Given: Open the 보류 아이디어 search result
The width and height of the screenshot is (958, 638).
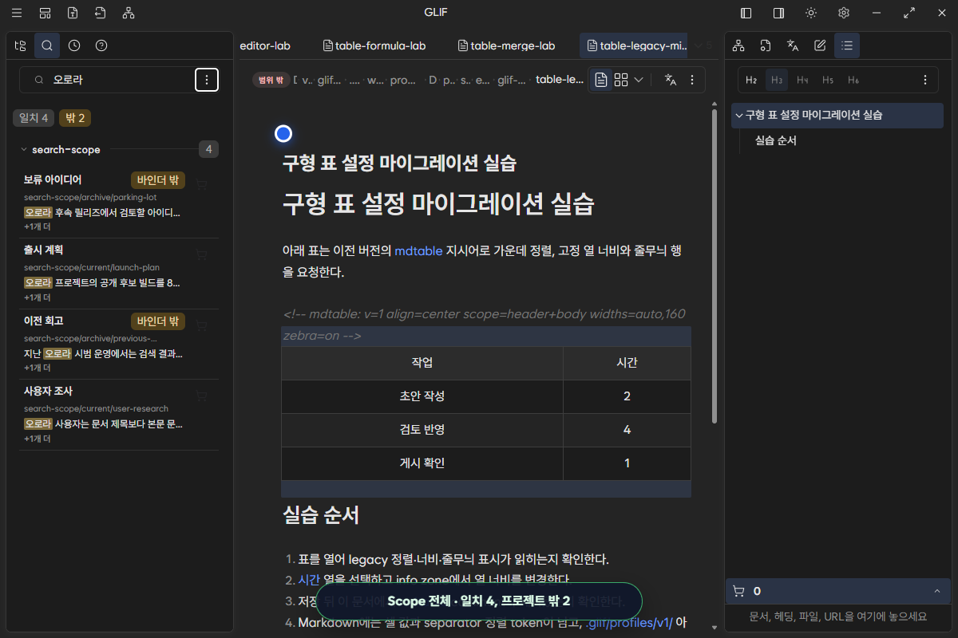Looking at the screenshot, I should (x=103, y=202).
